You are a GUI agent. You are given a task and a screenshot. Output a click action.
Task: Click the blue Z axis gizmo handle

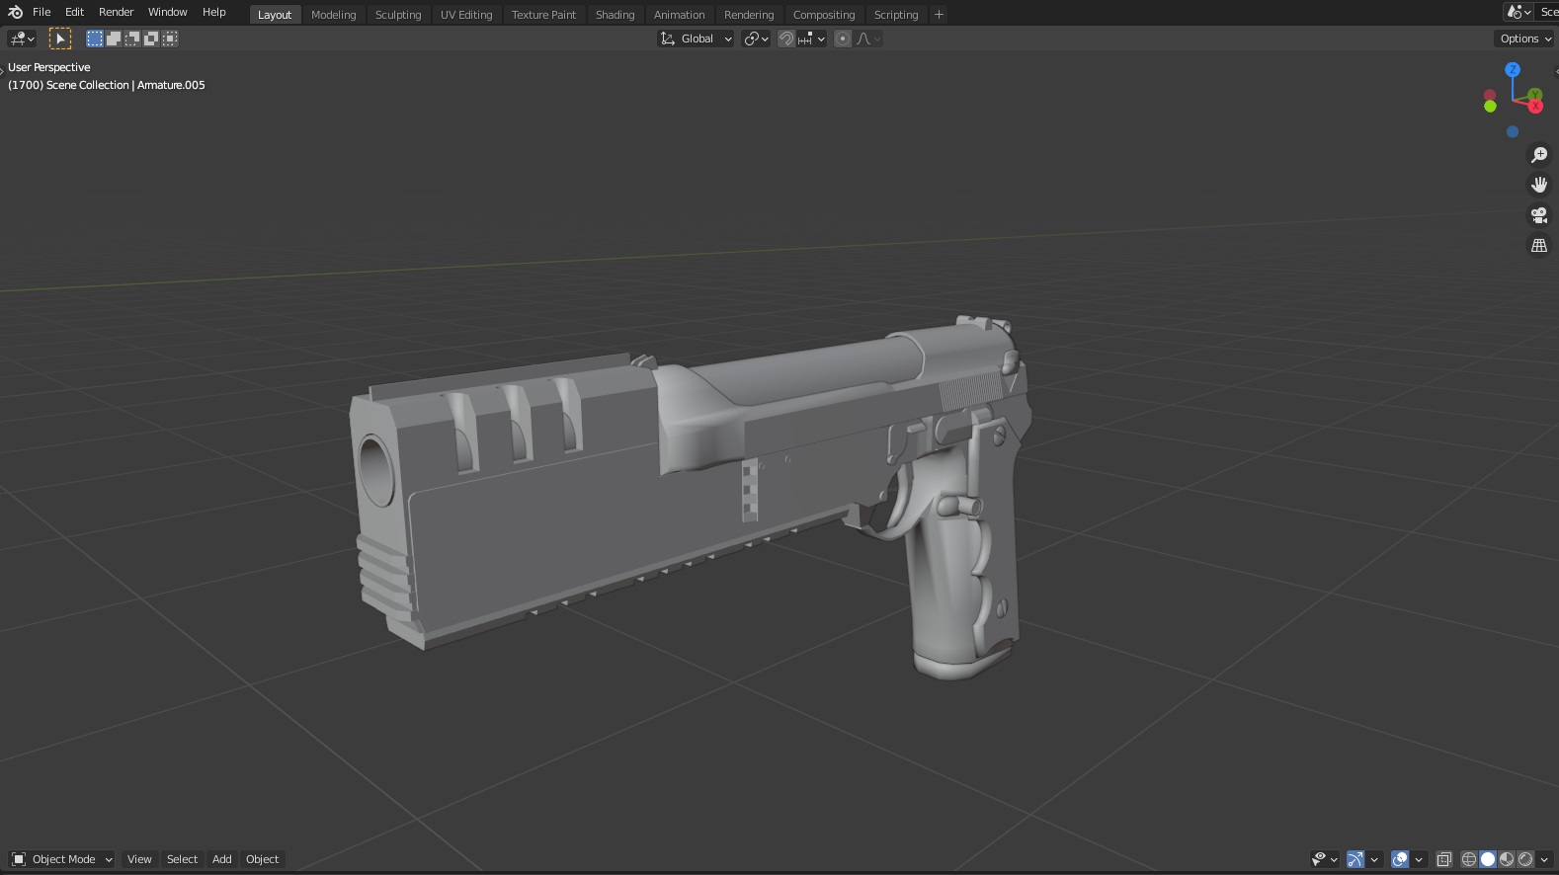pyautogui.click(x=1512, y=69)
